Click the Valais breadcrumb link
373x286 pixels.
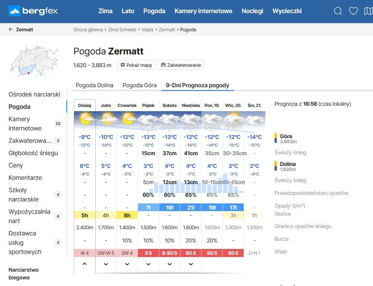148,29
